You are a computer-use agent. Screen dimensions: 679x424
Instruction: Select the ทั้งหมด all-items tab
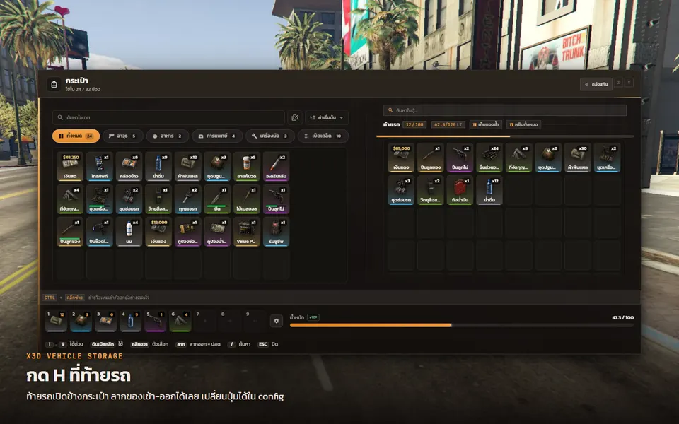pyautogui.click(x=76, y=136)
